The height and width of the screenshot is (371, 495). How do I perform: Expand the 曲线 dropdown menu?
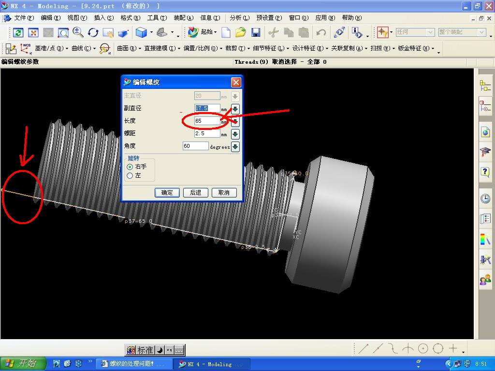[83, 48]
